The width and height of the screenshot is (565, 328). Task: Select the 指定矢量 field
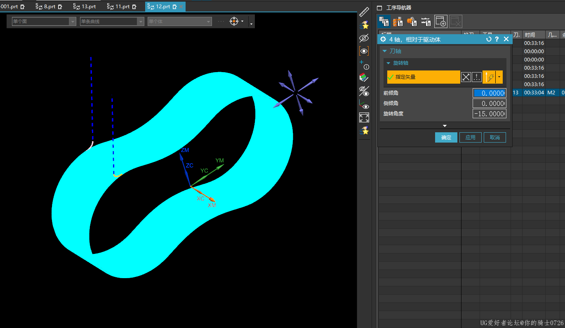424,77
